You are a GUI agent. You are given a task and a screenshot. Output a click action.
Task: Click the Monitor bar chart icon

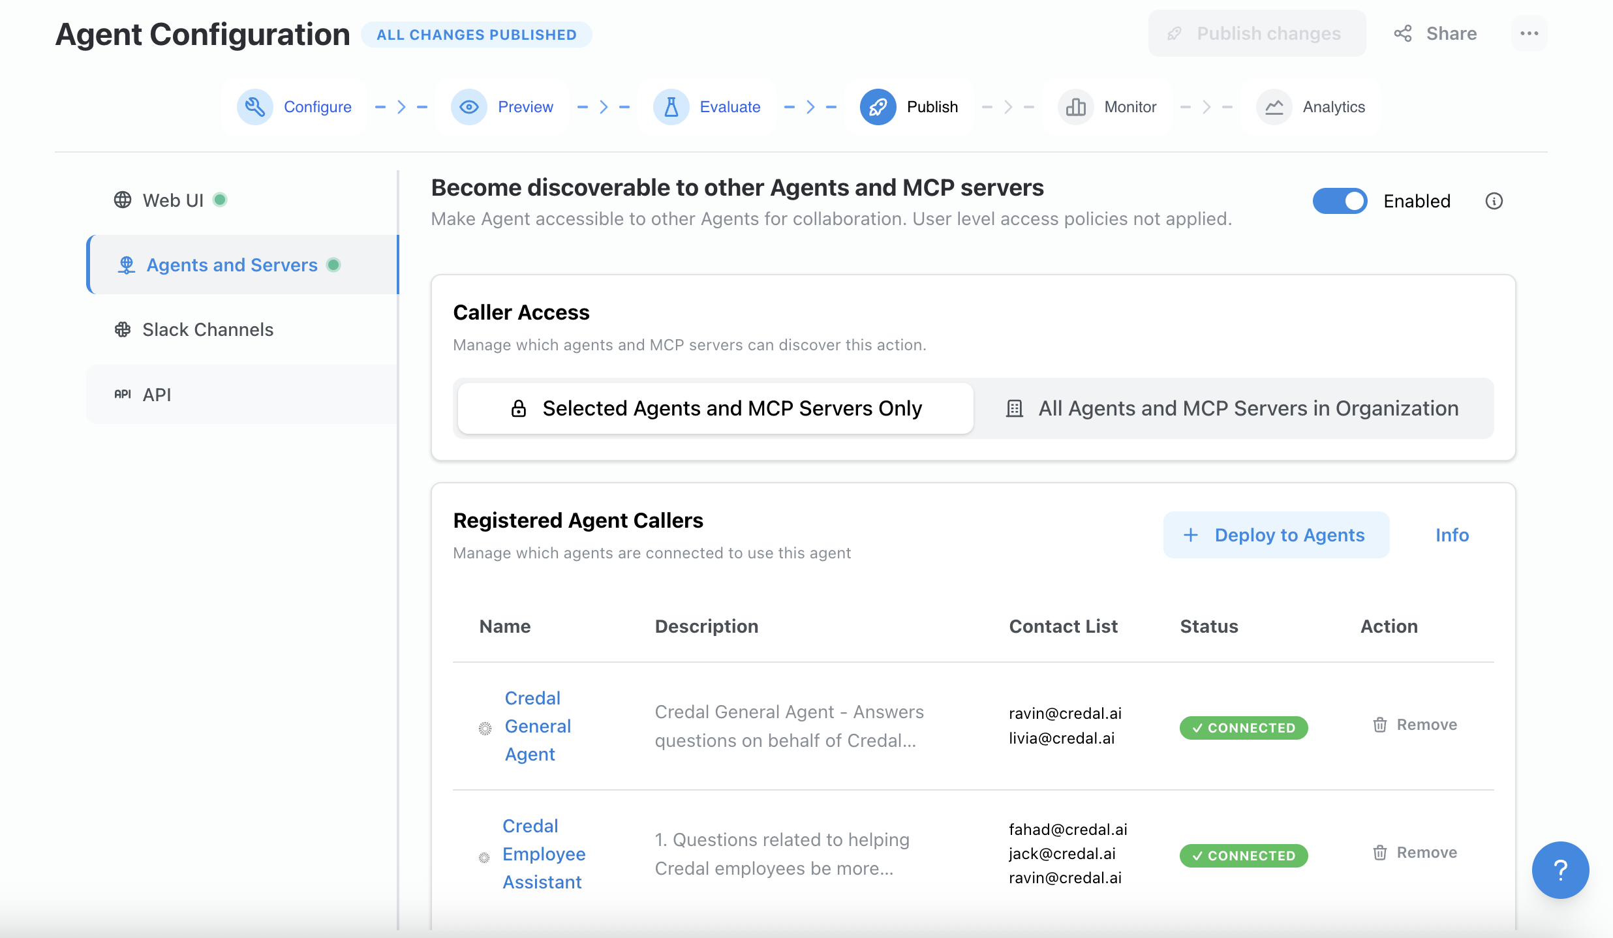pos(1075,107)
